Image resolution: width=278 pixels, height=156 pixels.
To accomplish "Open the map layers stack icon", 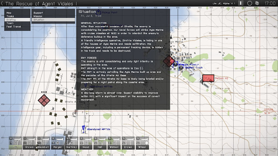I will pyautogui.click(x=257, y=3).
